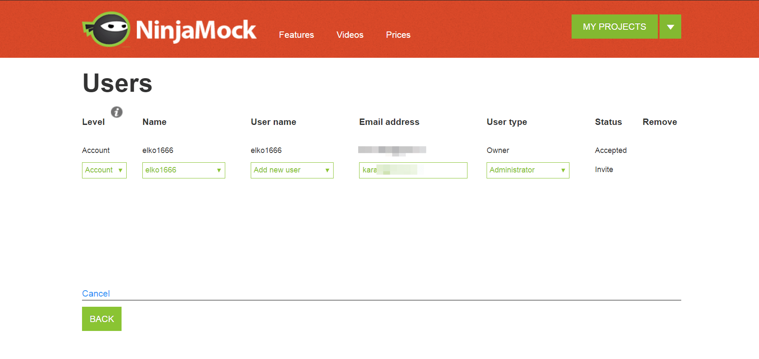
Task: Click the Users page heading
Action: pyautogui.click(x=117, y=83)
